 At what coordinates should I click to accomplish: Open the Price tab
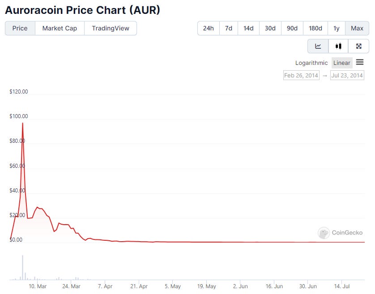point(20,28)
